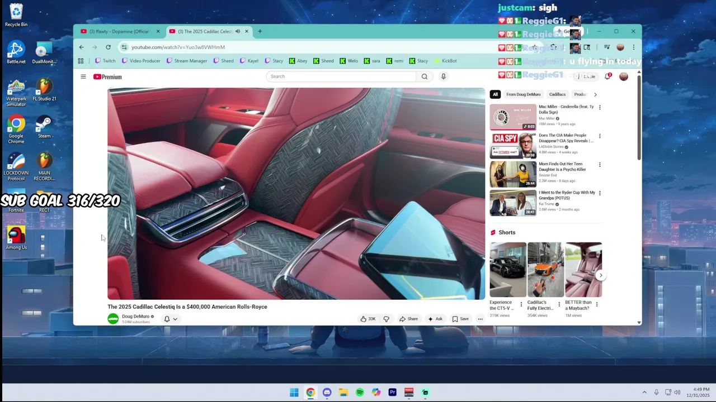The image size is (716, 402).
Task: Select the All filter chip
Action: (x=495, y=94)
